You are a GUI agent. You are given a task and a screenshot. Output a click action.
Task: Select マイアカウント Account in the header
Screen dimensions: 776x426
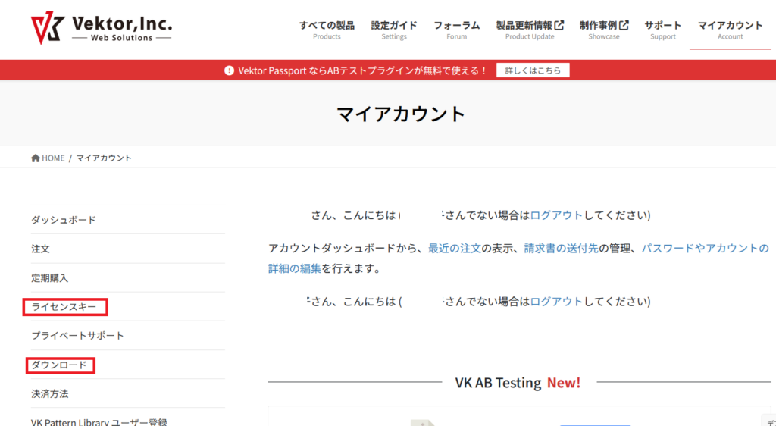pos(730,30)
